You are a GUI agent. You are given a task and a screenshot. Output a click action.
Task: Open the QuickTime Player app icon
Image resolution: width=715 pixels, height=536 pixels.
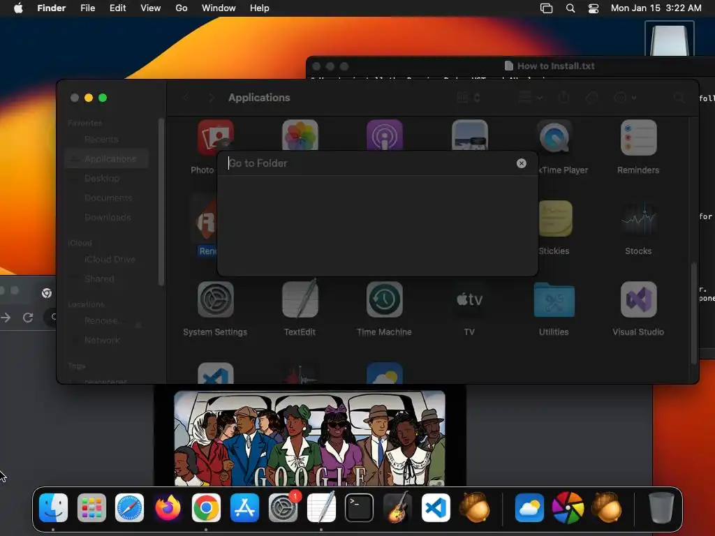point(554,136)
